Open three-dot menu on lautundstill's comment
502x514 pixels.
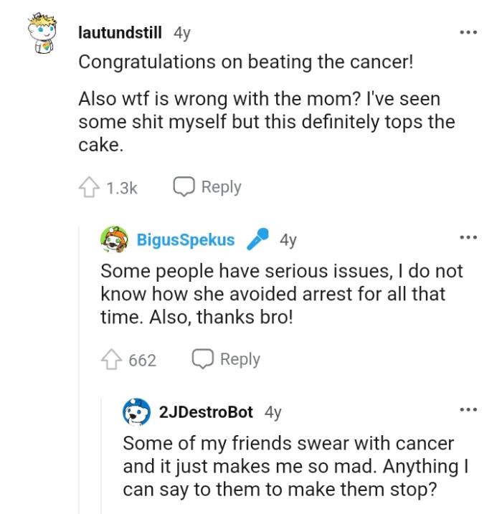(468, 33)
